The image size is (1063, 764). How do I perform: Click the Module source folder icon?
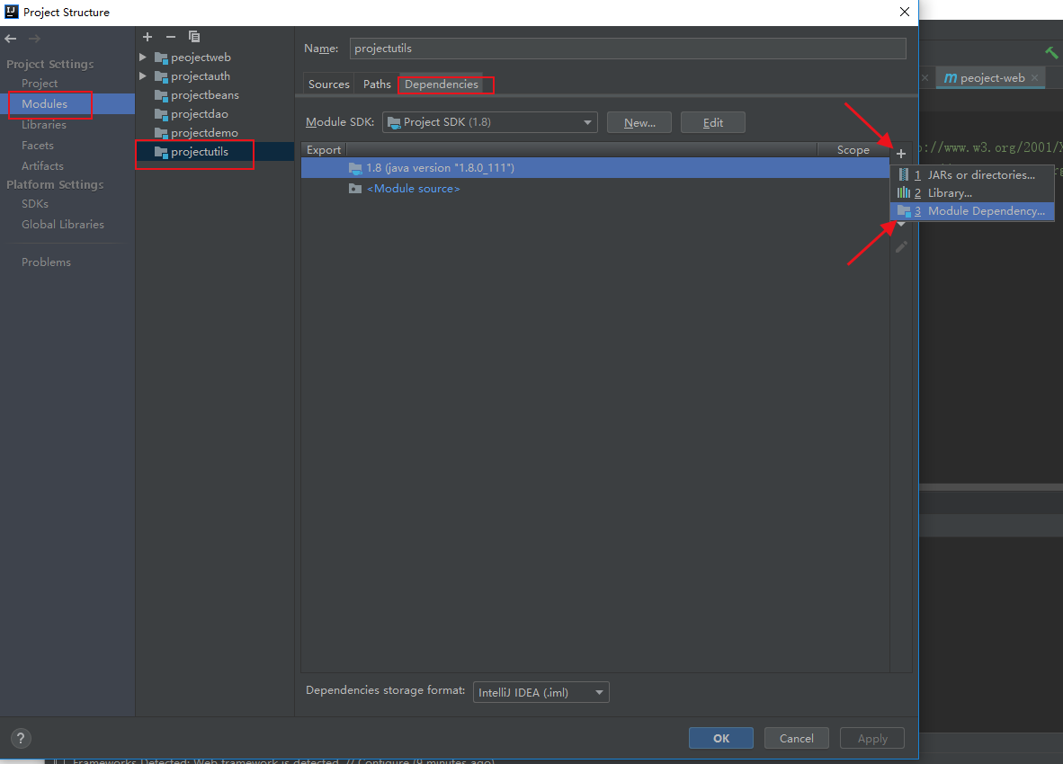(355, 188)
